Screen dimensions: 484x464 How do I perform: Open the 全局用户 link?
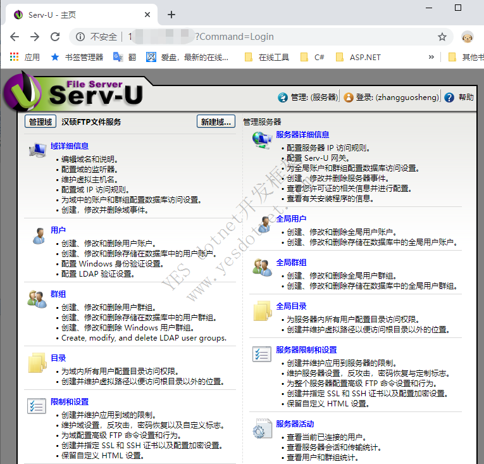pyautogui.click(x=291, y=219)
